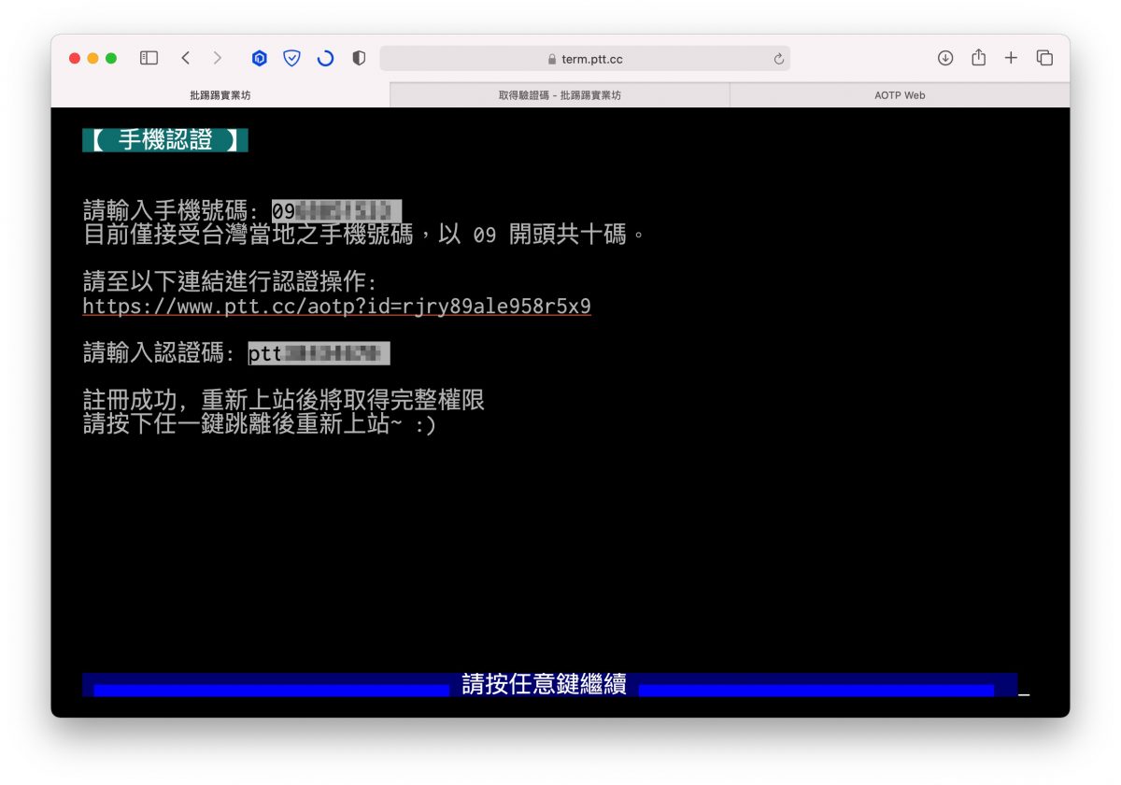Open the ptt.cc aotp verification link
Image resolution: width=1121 pixels, height=785 pixels.
click(336, 307)
